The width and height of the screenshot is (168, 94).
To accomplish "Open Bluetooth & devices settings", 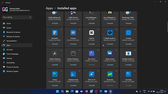I will [x=17, y=32].
